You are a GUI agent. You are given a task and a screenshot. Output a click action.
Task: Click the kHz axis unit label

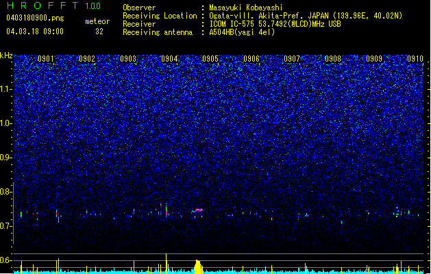pos(6,55)
